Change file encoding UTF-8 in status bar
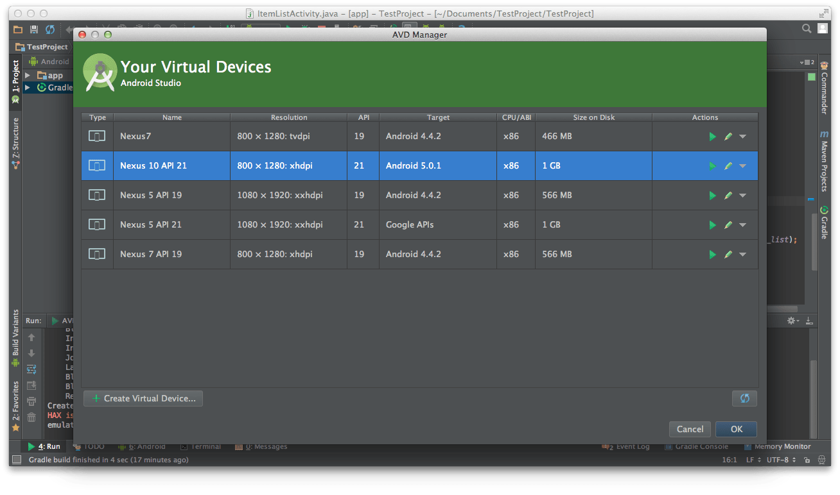 [x=782, y=460]
